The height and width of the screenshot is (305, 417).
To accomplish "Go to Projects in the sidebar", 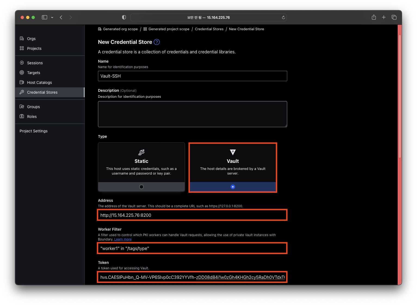I will click(50, 48).
